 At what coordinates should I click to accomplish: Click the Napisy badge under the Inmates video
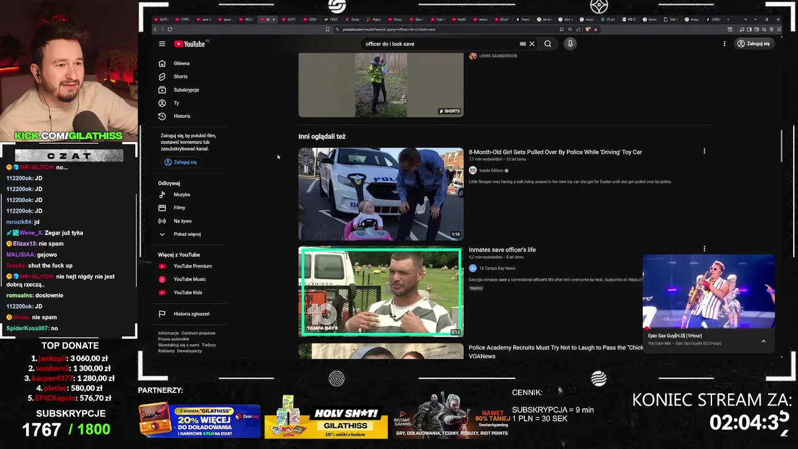pyautogui.click(x=476, y=288)
